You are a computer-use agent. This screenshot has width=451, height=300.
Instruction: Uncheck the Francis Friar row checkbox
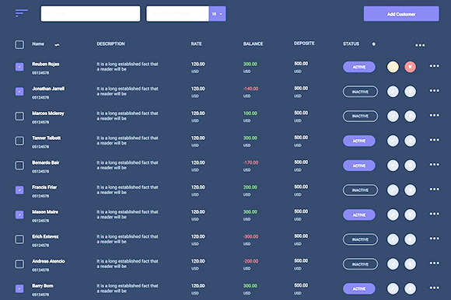(x=19, y=190)
